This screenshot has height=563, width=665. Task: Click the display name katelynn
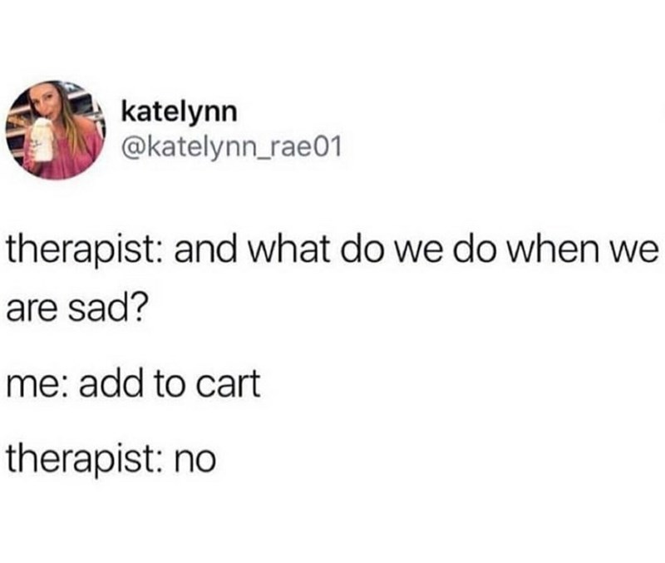click(x=179, y=111)
